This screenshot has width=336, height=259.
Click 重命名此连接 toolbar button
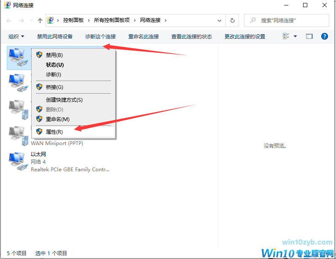[144, 37]
